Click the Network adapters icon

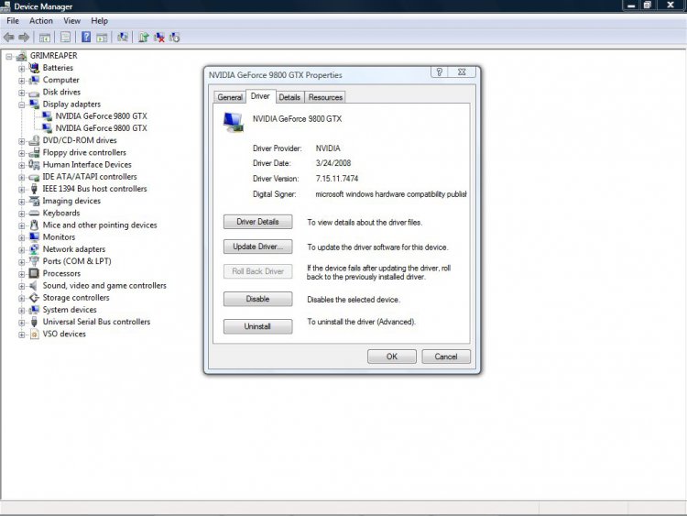(34, 249)
